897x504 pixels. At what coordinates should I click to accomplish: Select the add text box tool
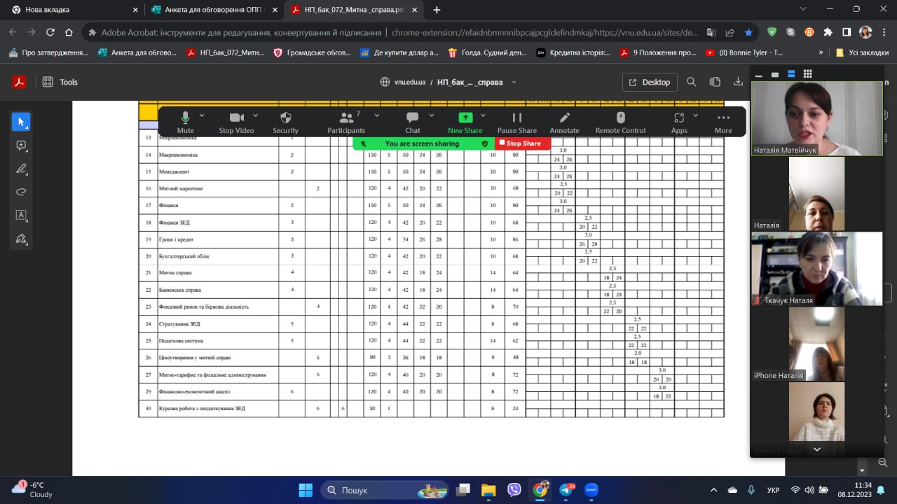[21, 216]
